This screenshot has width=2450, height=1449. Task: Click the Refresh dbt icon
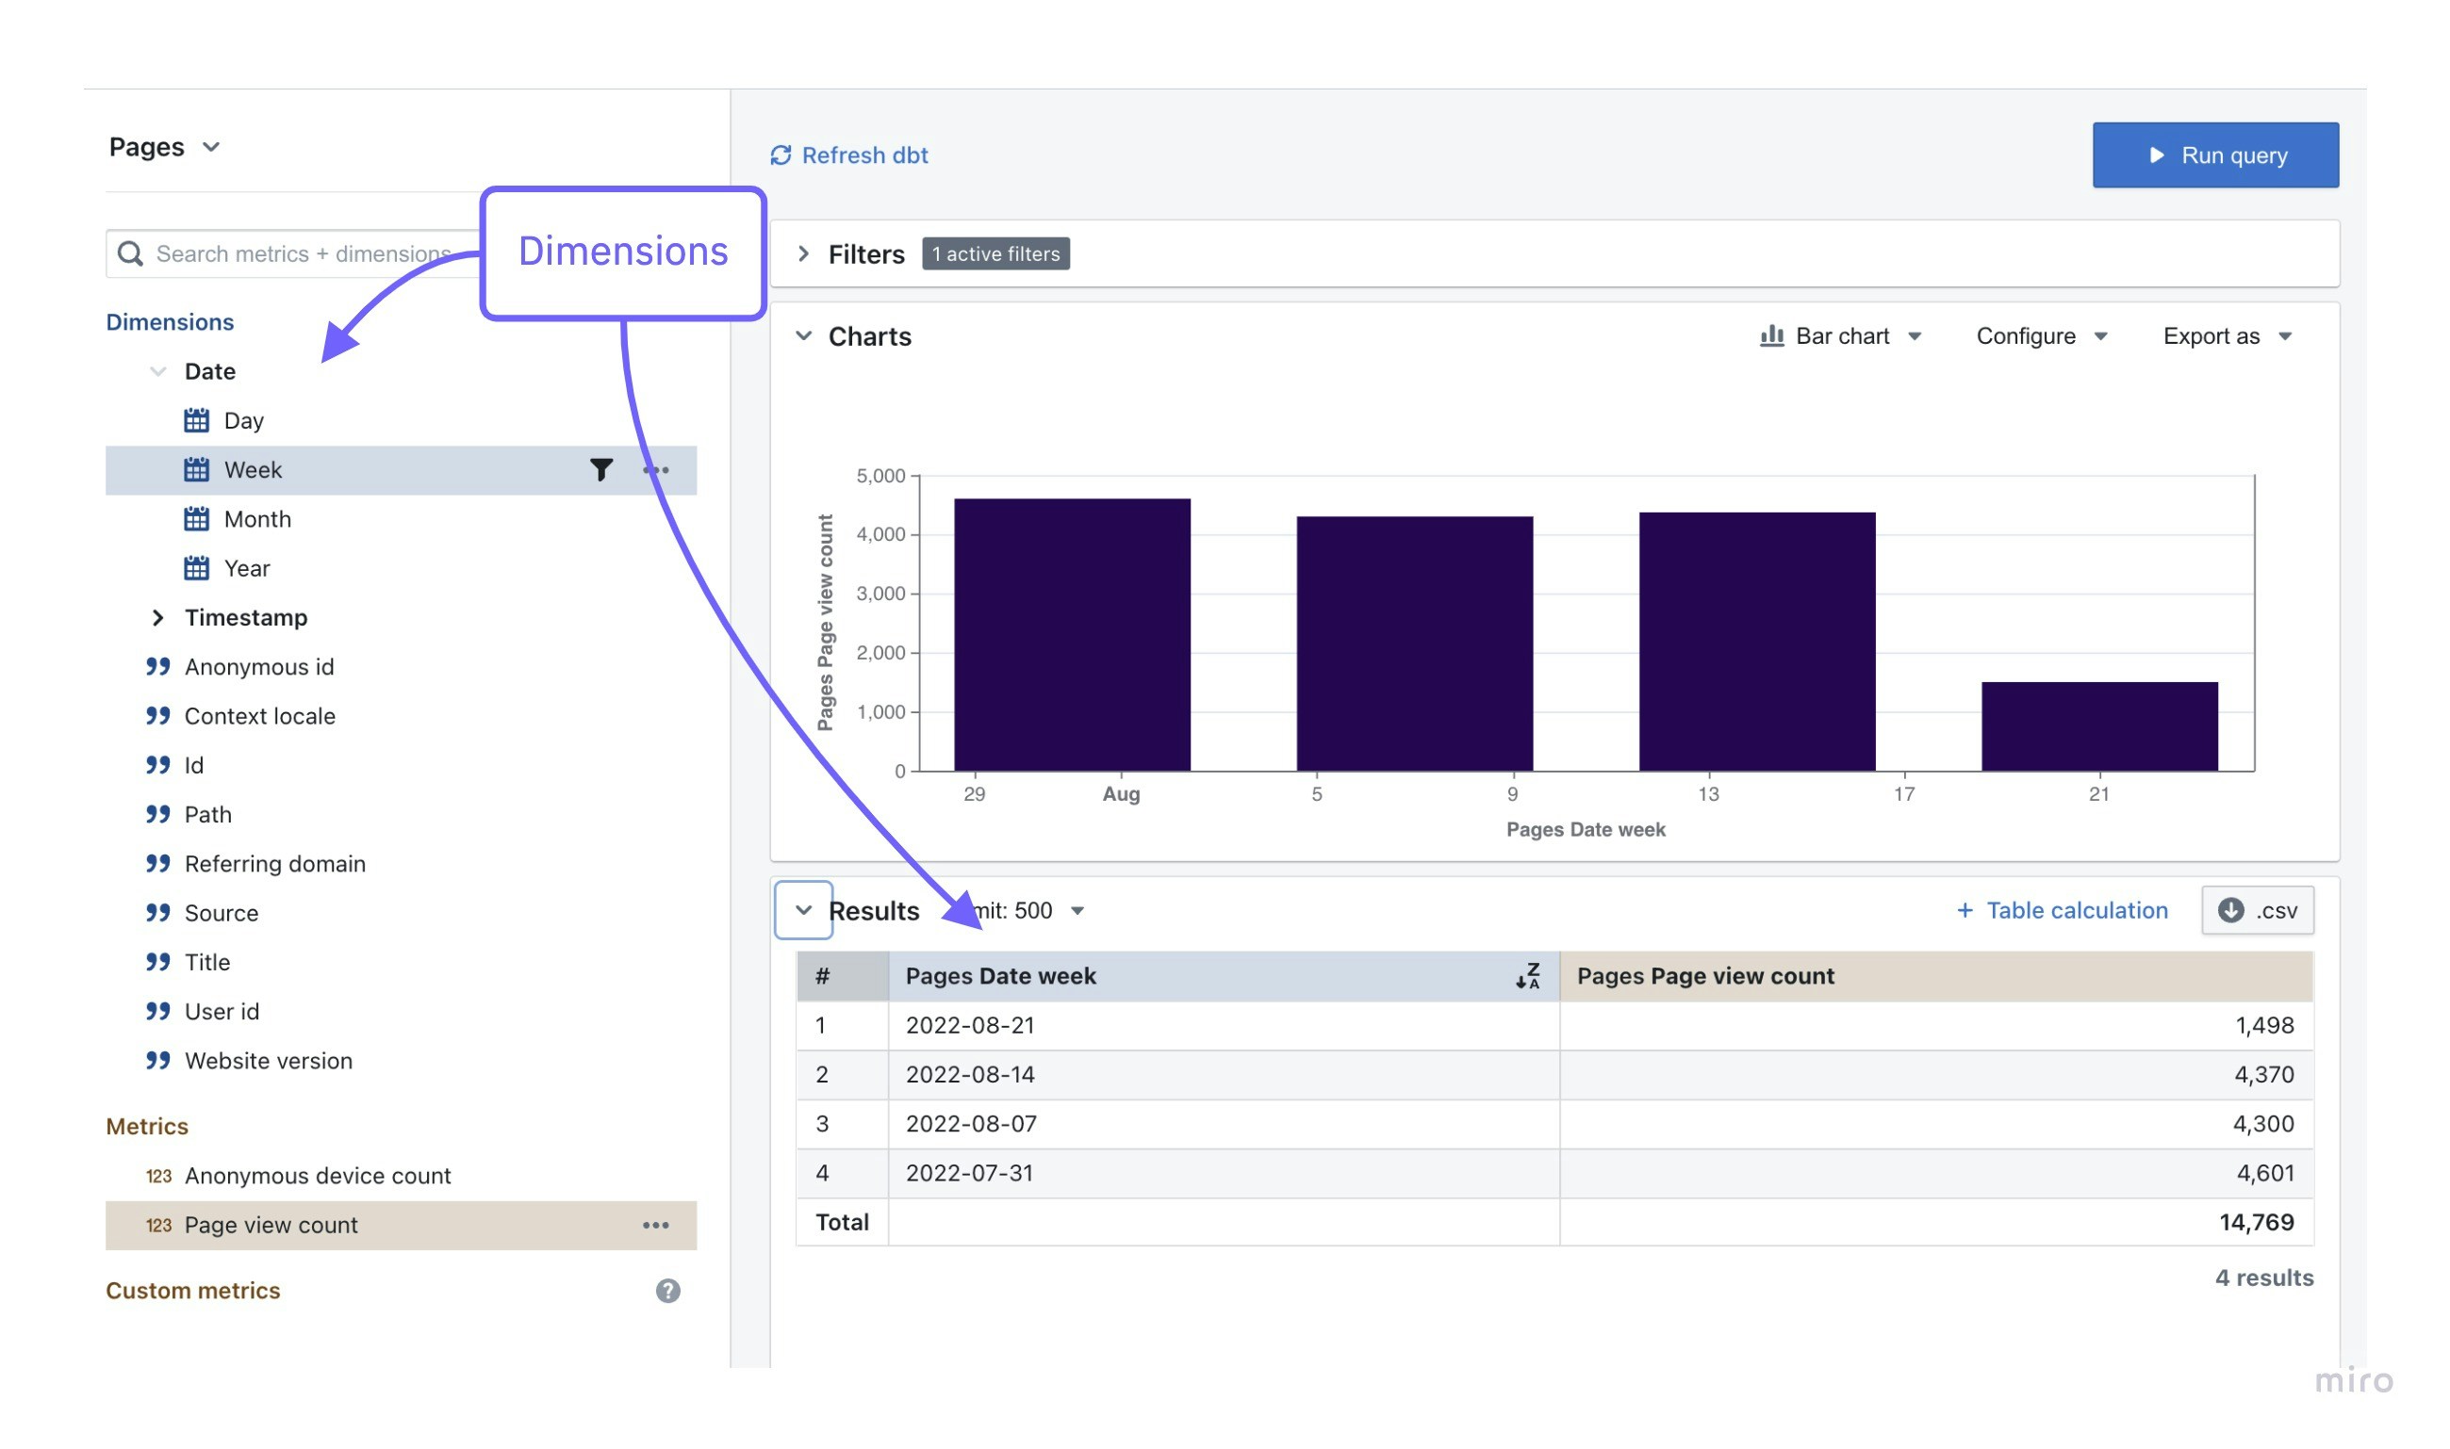click(x=780, y=155)
